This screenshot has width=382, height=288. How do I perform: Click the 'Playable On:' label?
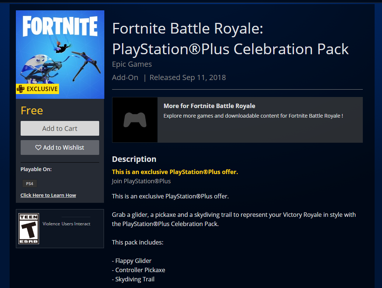coord(36,169)
